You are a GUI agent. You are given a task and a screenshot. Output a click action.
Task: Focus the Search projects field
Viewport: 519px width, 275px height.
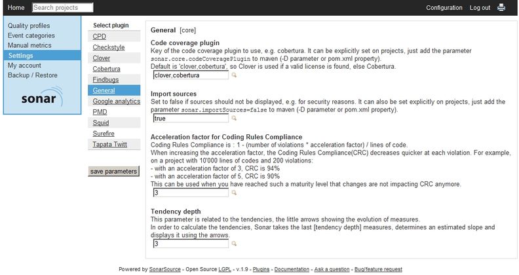[x=62, y=8]
